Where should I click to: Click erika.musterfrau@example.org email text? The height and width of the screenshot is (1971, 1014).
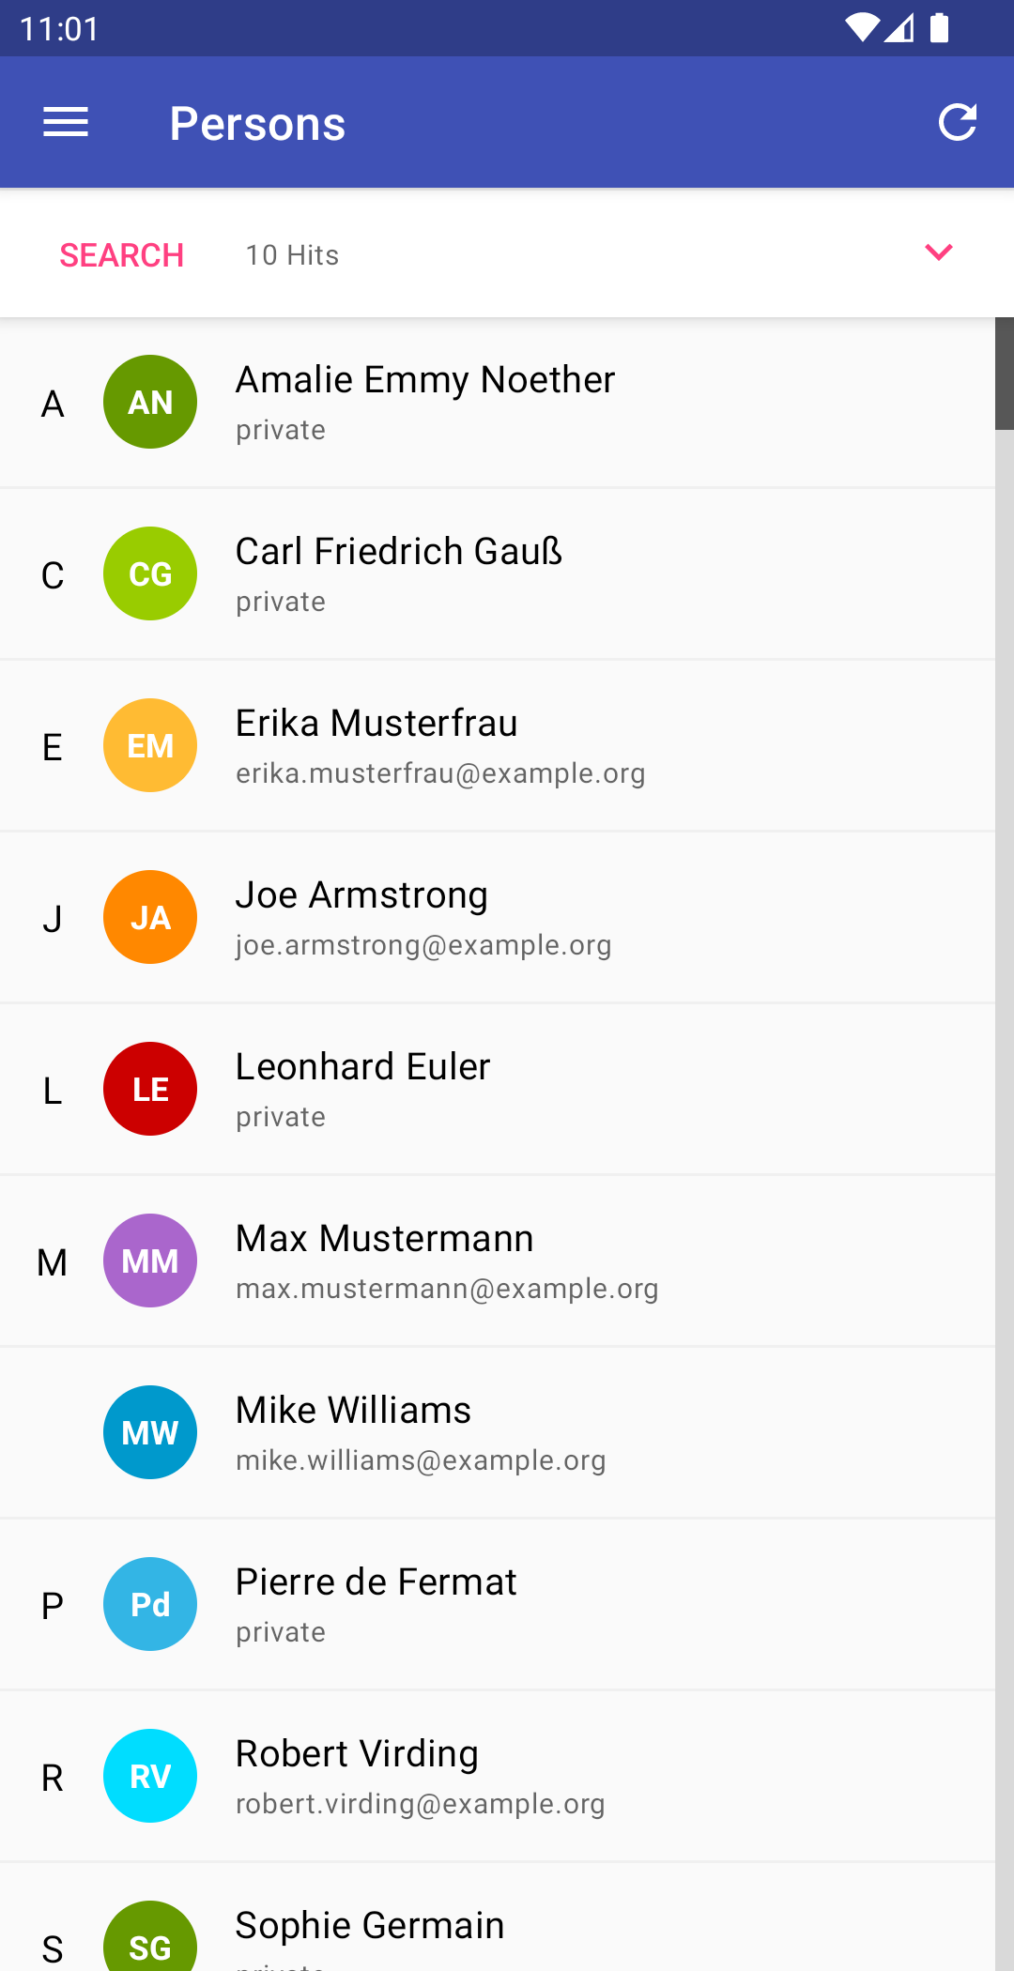(440, 773)
